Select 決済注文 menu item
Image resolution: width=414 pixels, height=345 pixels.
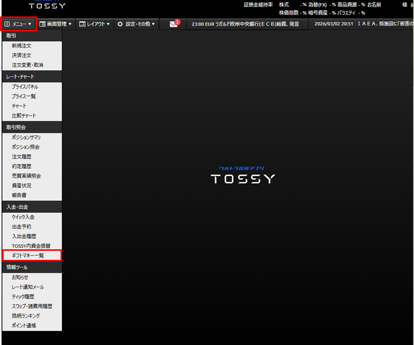(22, 55)
